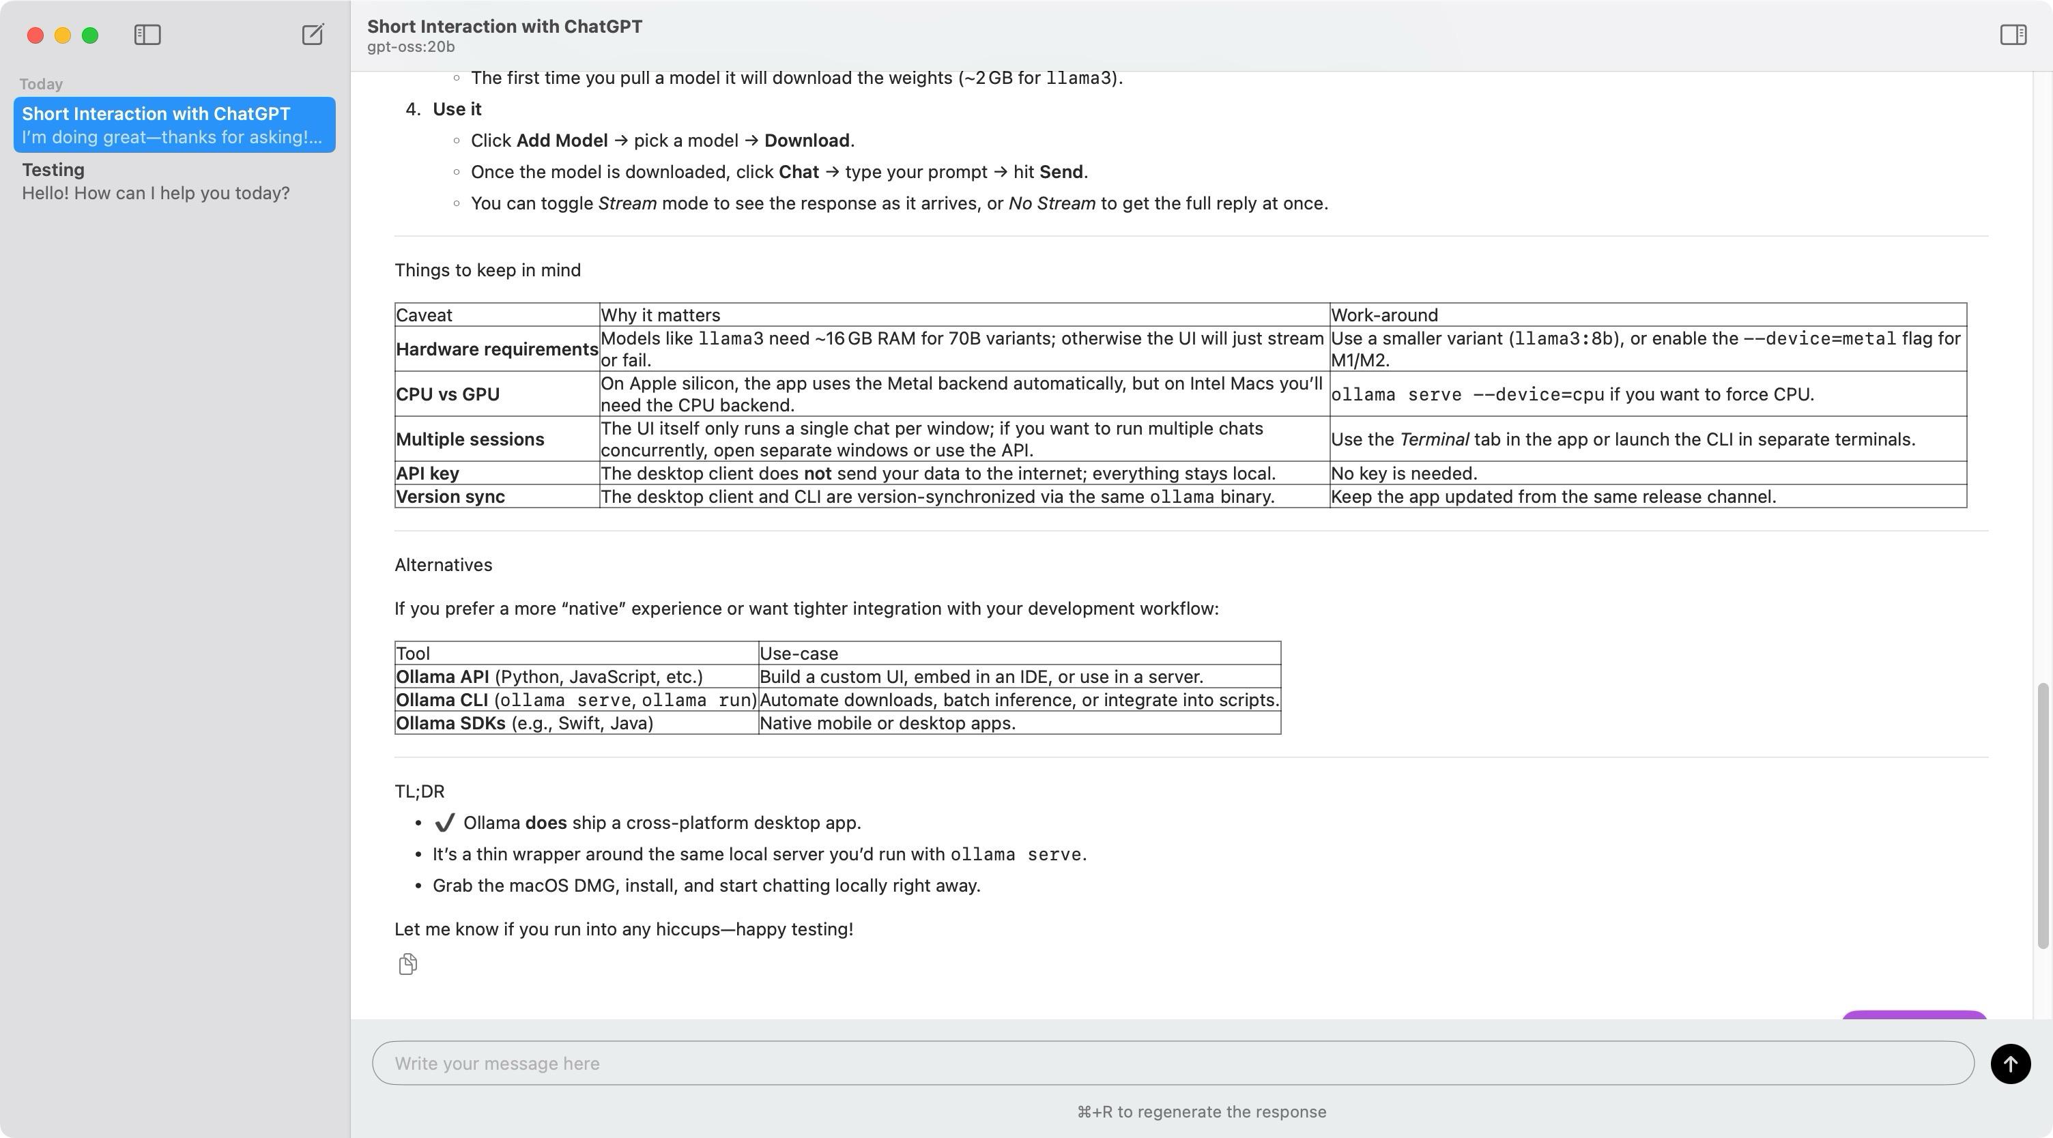This screenshot has width=2053, height=1138.
Task: Open the Testing conversation
Action: [x=175, y=181]
